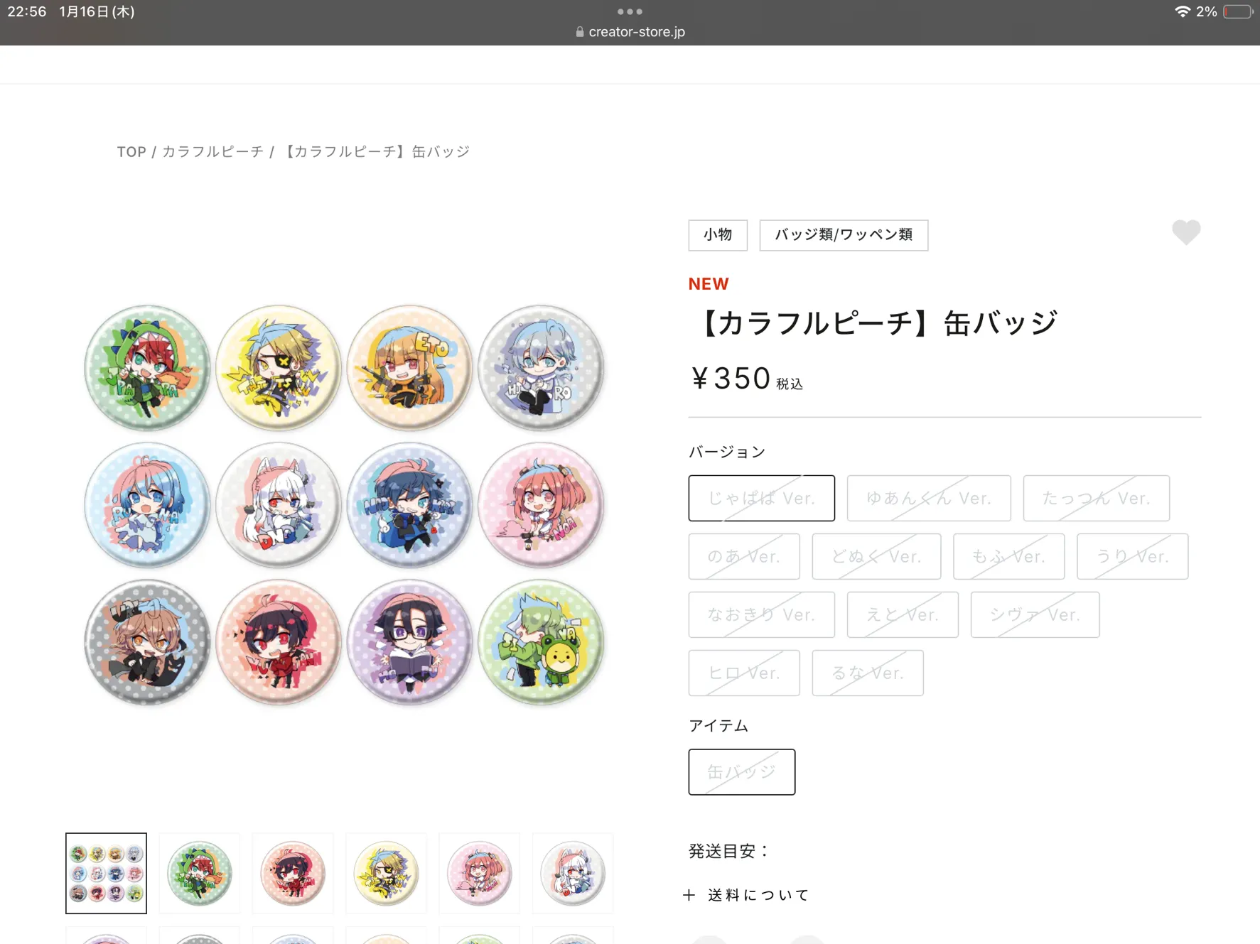This screenshot has width=1260, height=944.
Task: Select シヴァ Ver. option
Action: pyautogui.click(x=1035, y=614)
